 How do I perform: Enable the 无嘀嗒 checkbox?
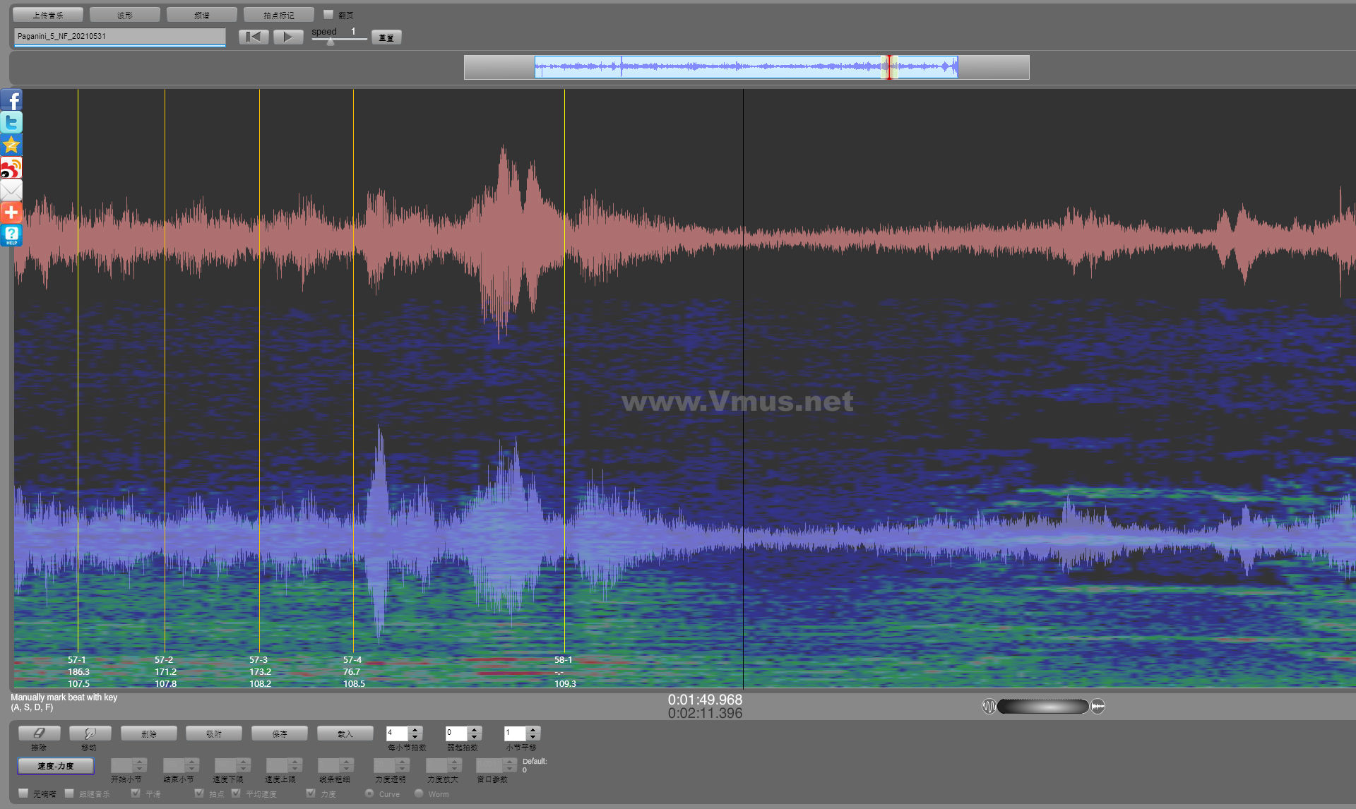[23, 793]
